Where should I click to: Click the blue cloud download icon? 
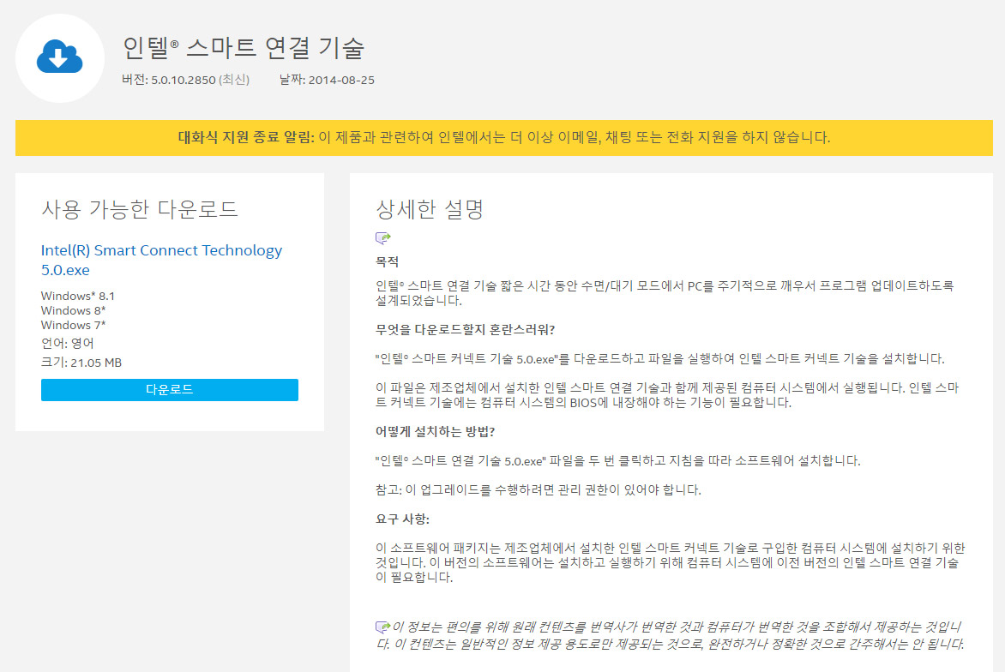tap(59, 58)
